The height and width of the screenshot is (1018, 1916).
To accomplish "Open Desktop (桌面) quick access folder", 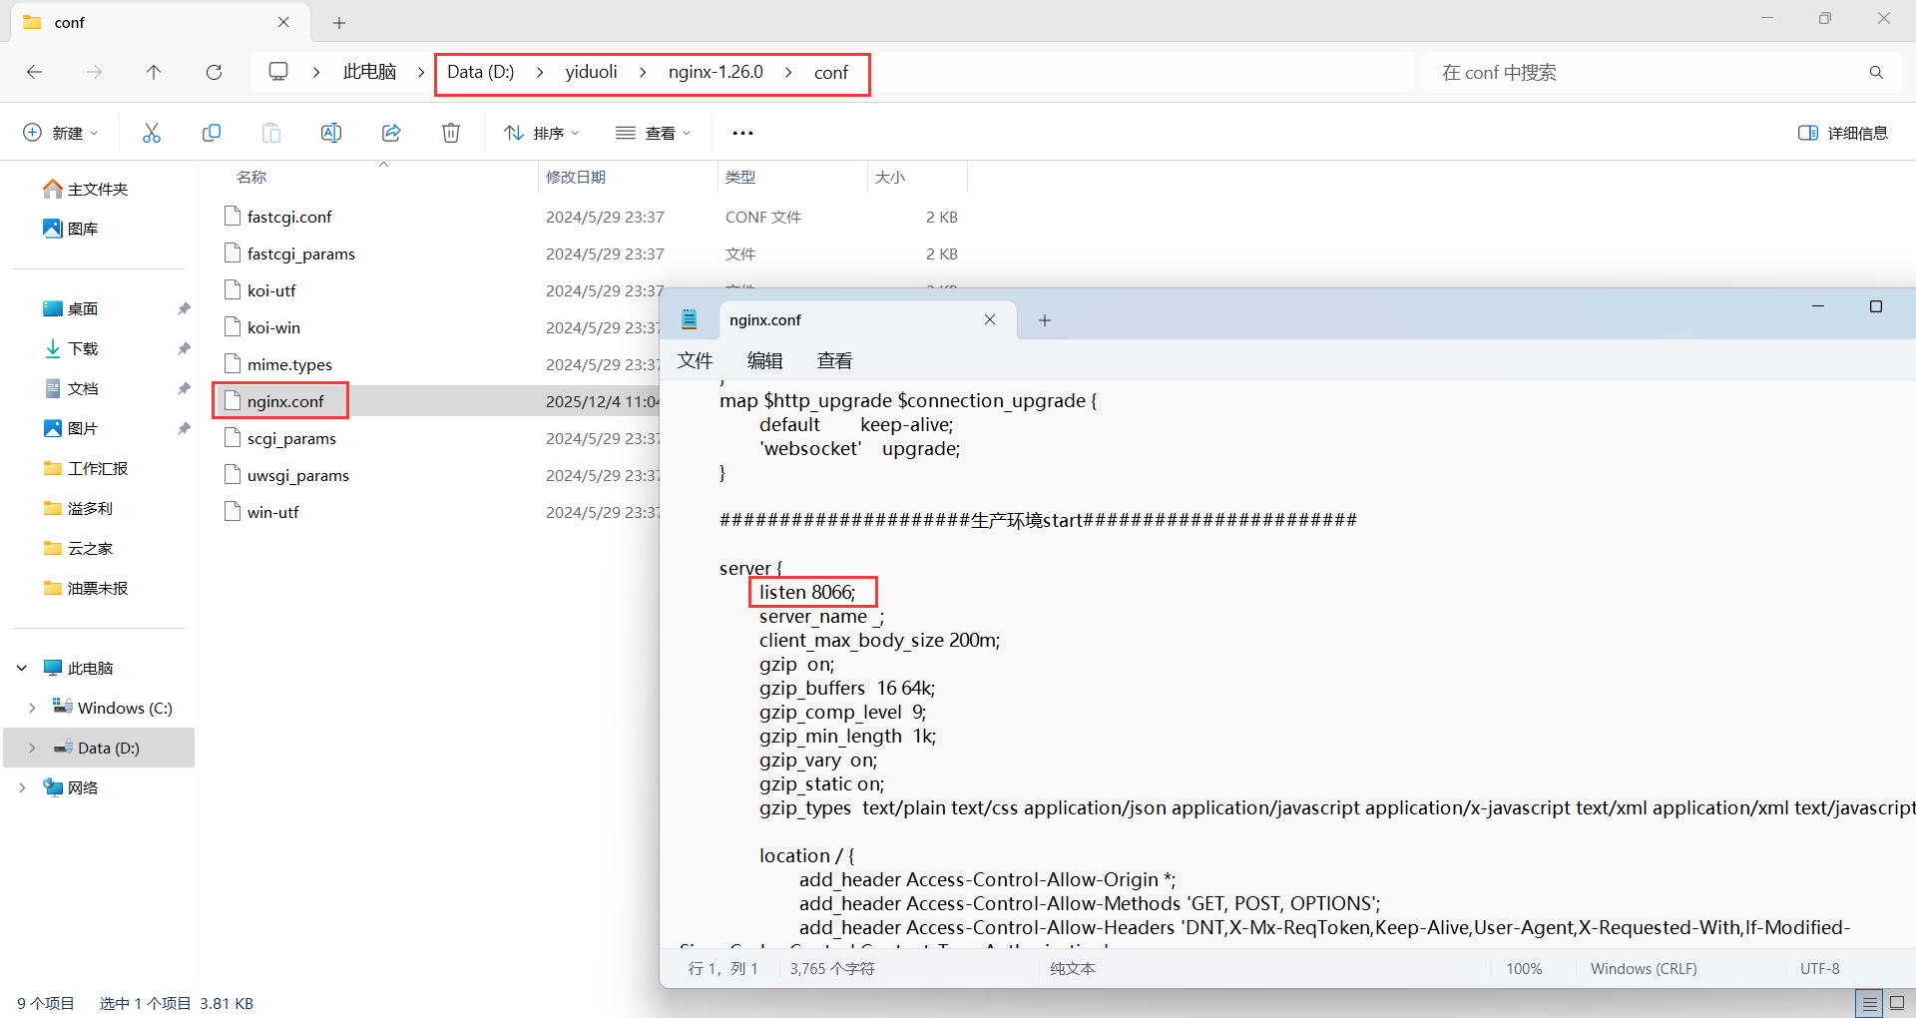I will [x=71, y=308].
